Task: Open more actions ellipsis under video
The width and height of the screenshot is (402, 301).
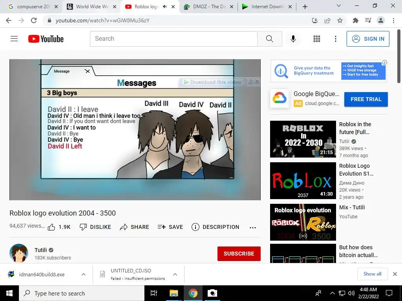Action: tap(253, 228)
